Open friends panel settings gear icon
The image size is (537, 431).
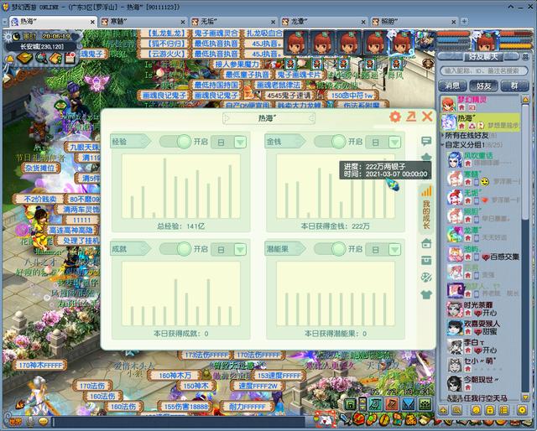(522, 409)
